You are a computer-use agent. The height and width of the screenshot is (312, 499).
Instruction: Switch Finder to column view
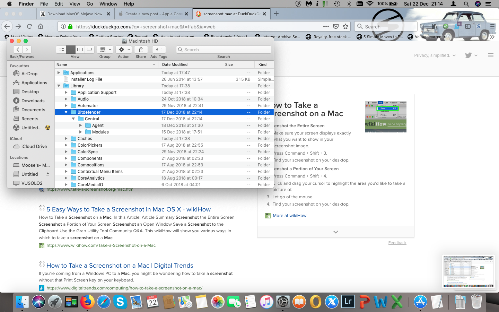[80, 50]
